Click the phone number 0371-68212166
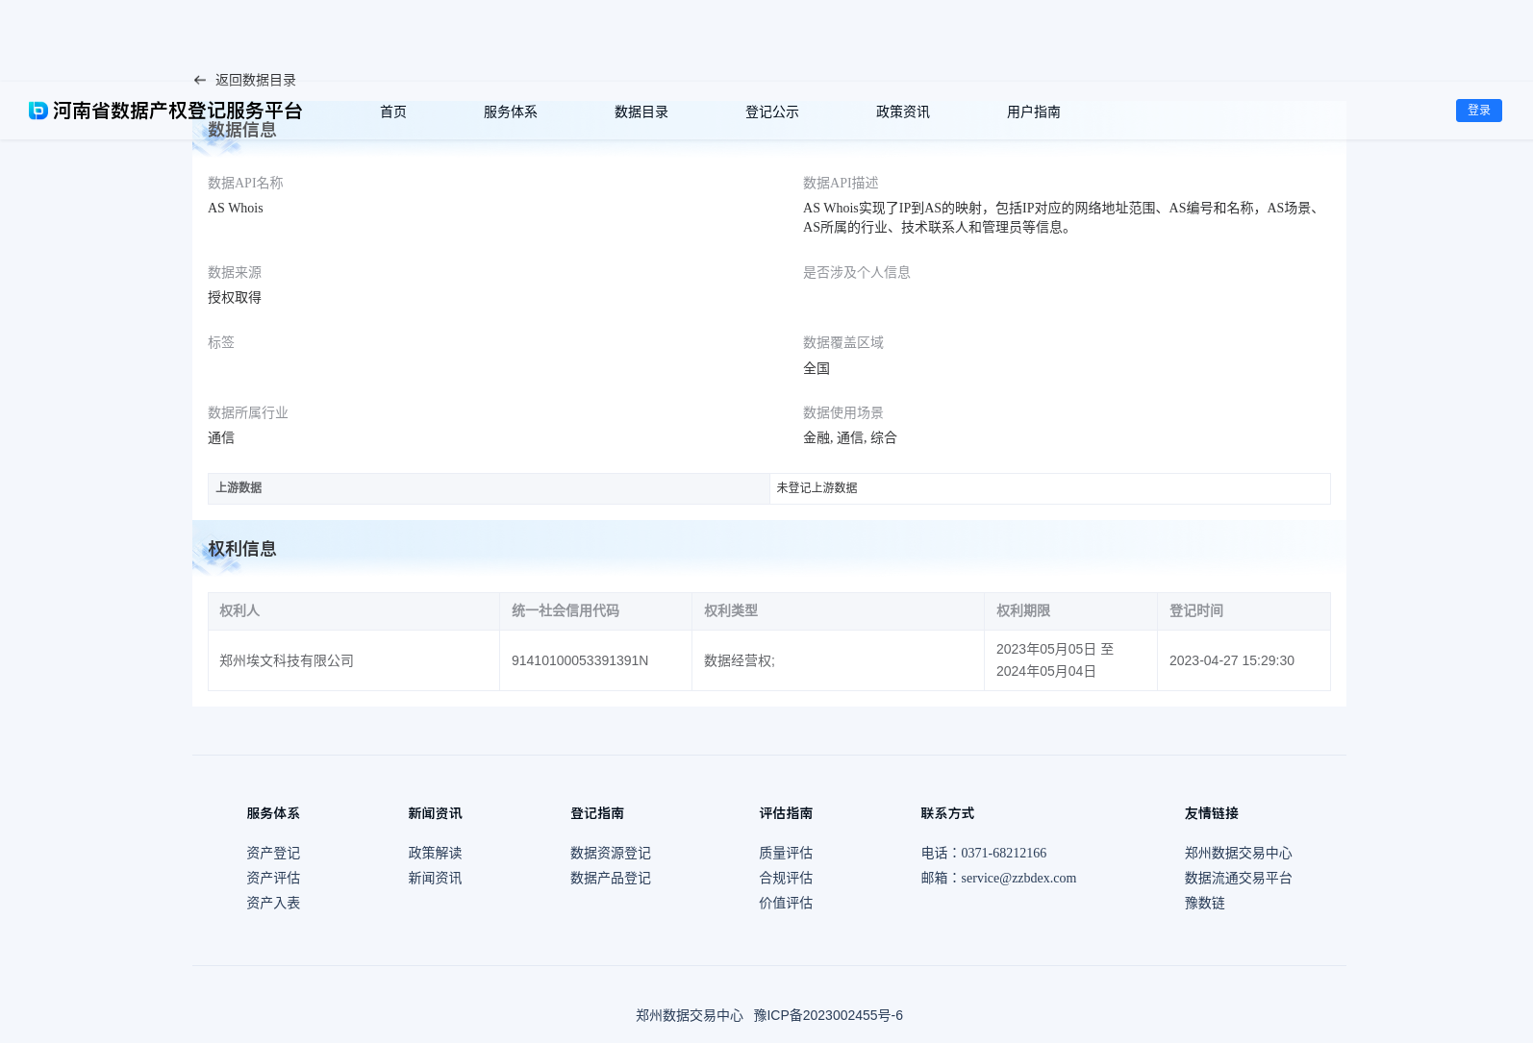The width and height of the screenshot is (1533, 1043). pos(1004,853)
